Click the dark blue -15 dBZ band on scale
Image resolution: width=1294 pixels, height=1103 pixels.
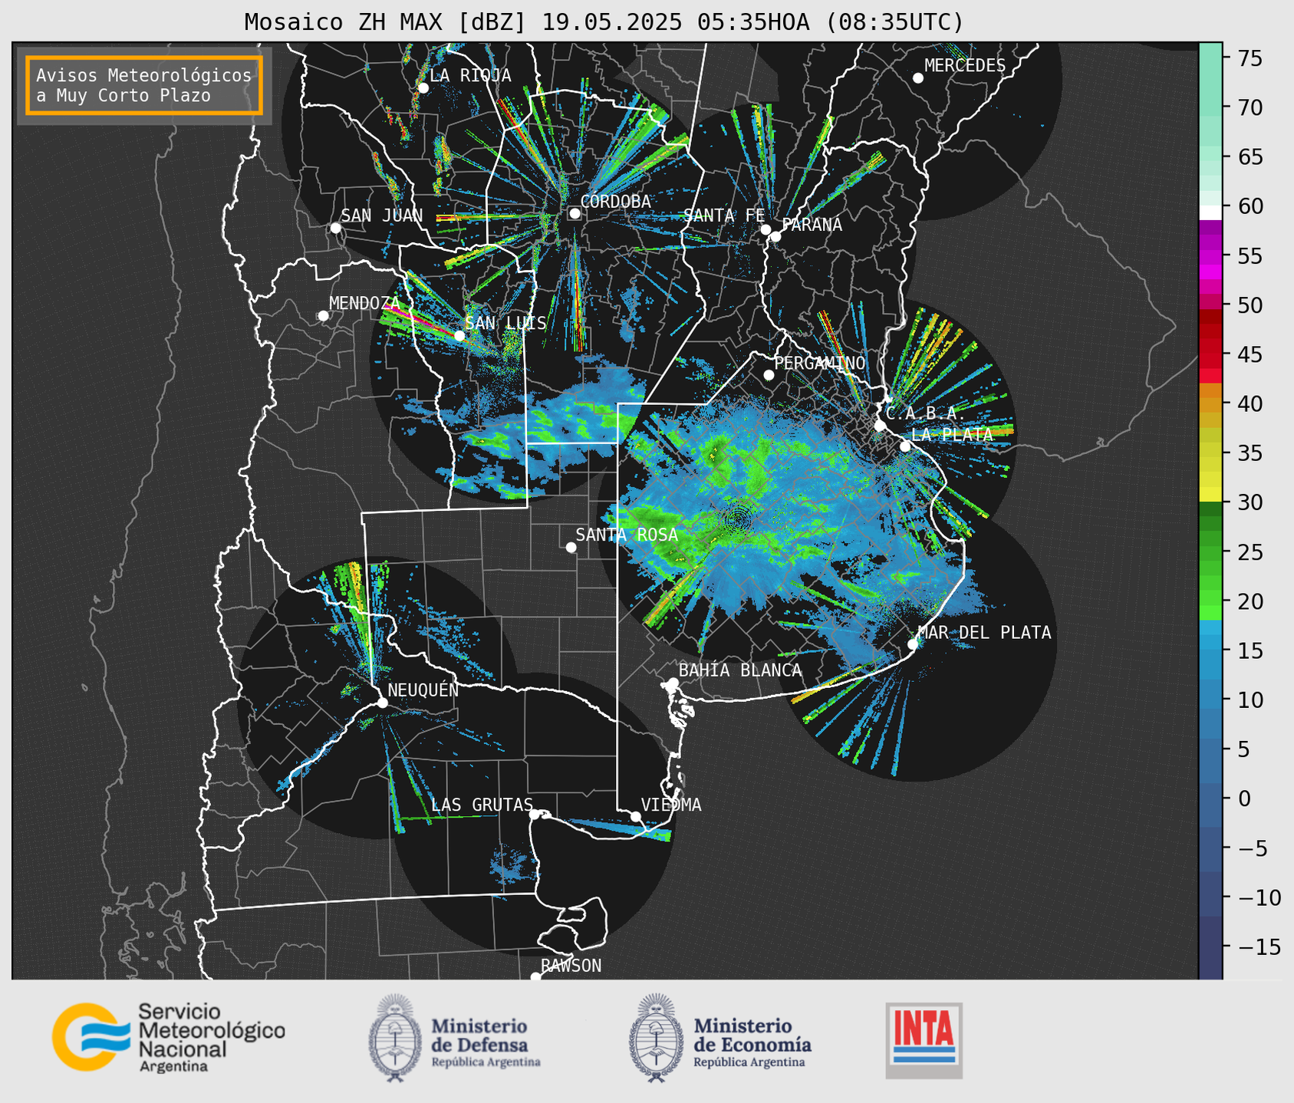pos(1210,947)
